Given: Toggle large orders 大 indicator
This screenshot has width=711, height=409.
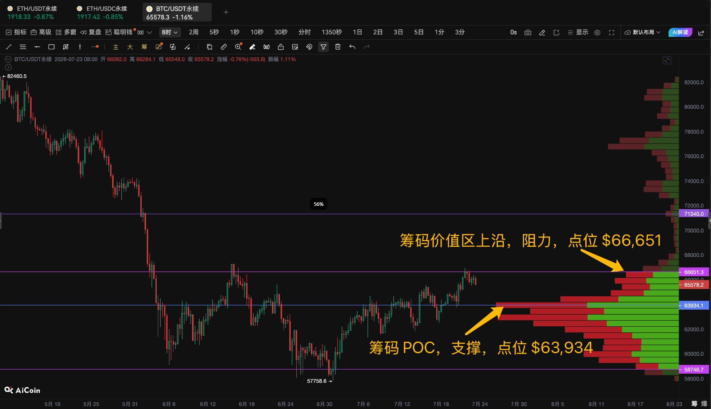Looking at the screenshot, I should 130,47.
